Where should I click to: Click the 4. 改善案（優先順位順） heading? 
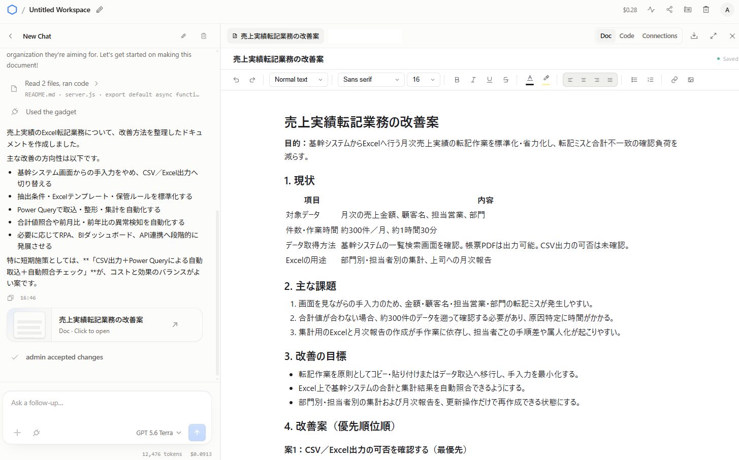[340, 426]
